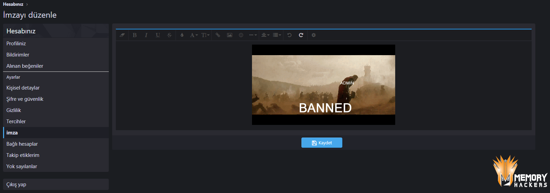Click the Kaydet save button
This screenshot has width=550, height=193.
pos(322,143)
